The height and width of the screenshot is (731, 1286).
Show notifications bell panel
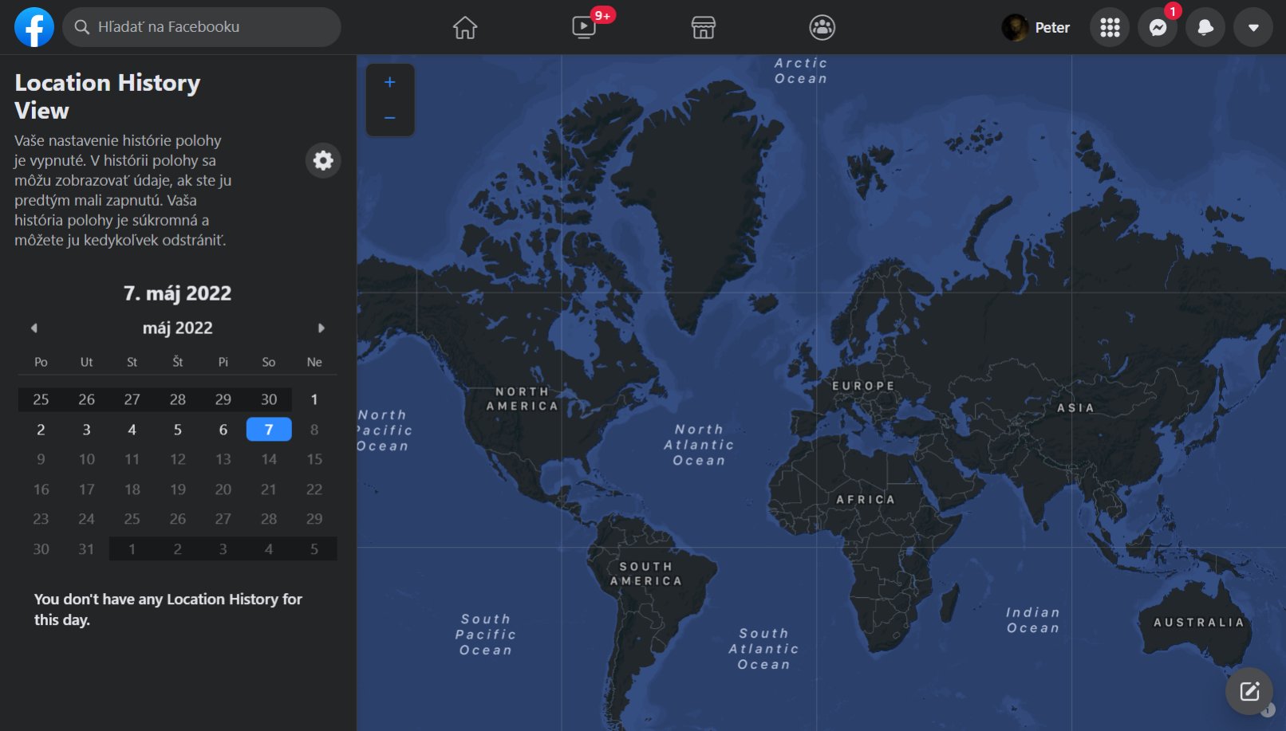point(1205,27)
